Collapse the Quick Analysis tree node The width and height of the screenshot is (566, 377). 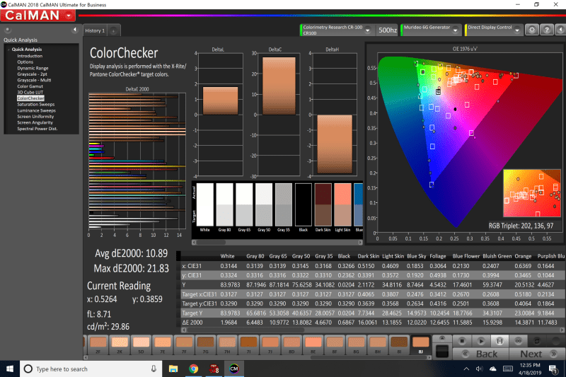pyautogui.click(x=8, y=50)
